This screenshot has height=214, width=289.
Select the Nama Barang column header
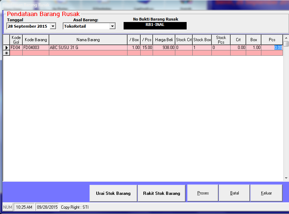pos(89,39)
